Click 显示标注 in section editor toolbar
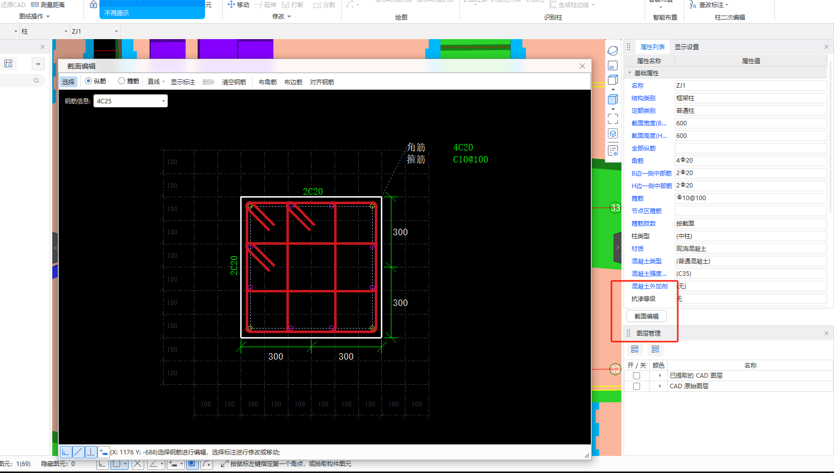Viewport: 834px width, 473px height. (183, 82)
